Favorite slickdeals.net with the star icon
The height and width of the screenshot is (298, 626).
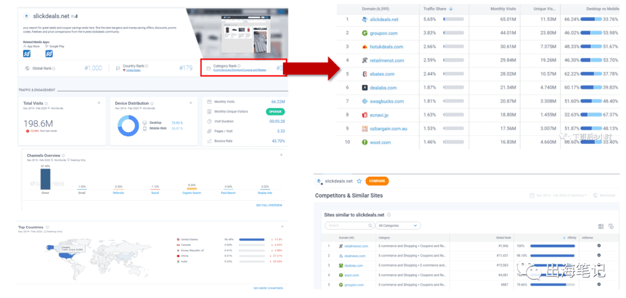359,181
